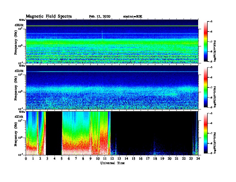Click the colorbar beside the dD/dt panel
Viewport: 236px width, 182px height.
click(x=206, y=87)
